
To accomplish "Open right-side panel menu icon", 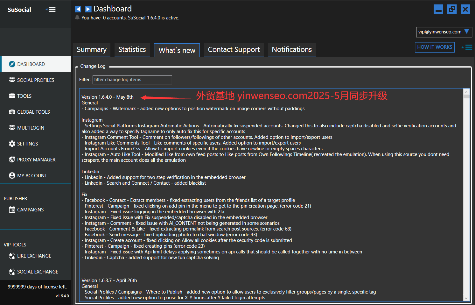I will click(x=467, y=47).
